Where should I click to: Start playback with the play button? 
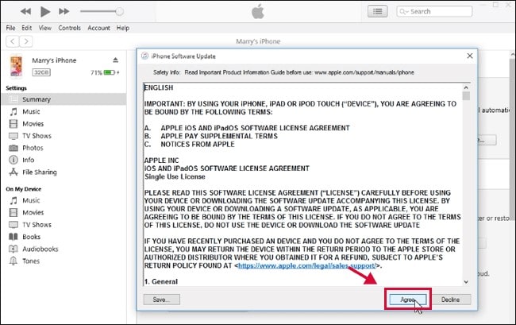pyautogui.click(x=45, y=12)
